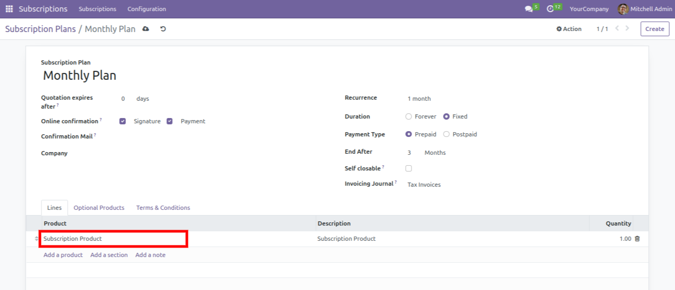
Task: Open the activities clock icon
Action: coord(550,9)
